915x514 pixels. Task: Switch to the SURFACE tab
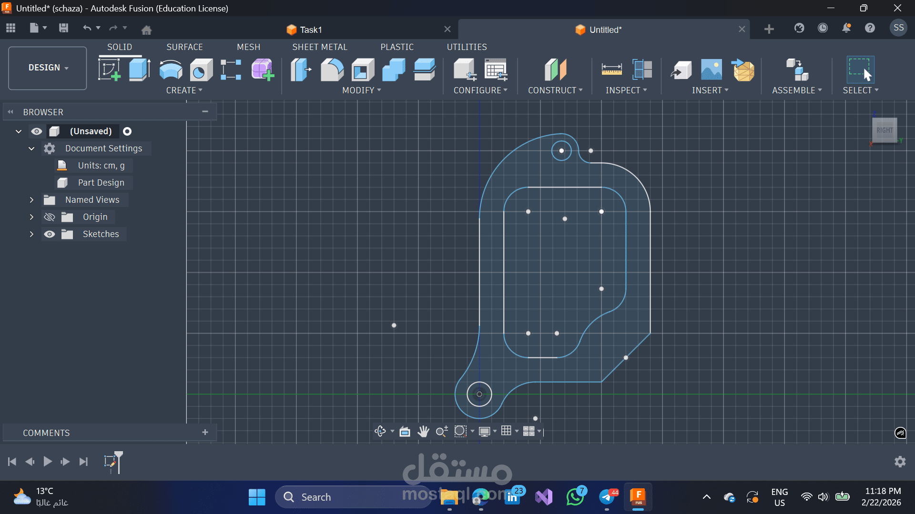tap(184, 47)
